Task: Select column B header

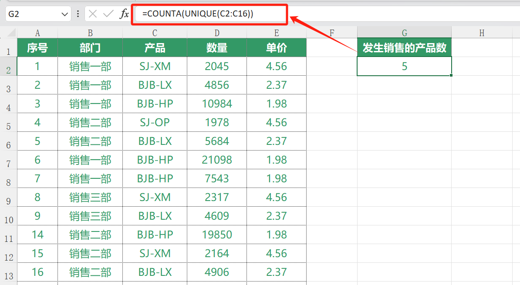Action: pyautogui.click(x=90, y=33)
